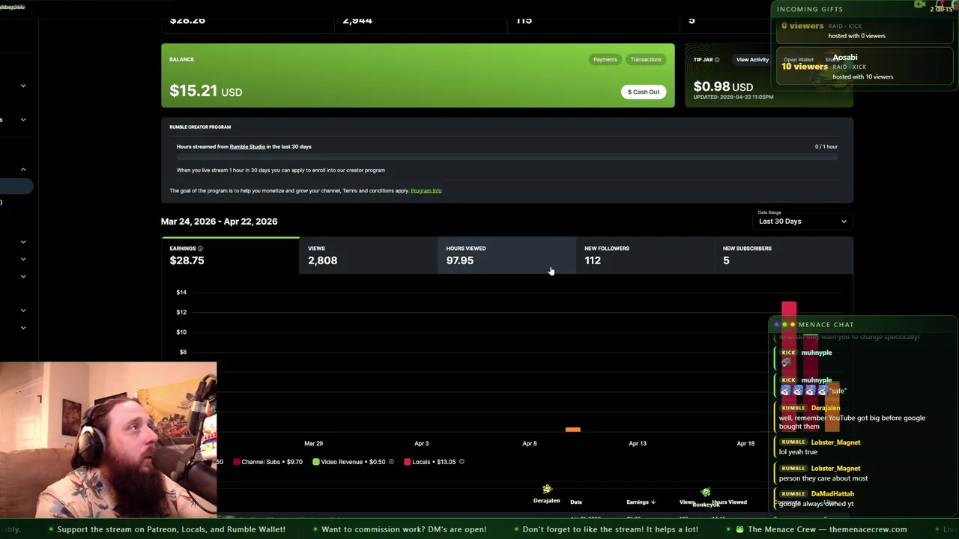The image size is (959, 539).
Task: Open the Date Range Last 30 Days dropdown
Action: click(x=802, y=222)
